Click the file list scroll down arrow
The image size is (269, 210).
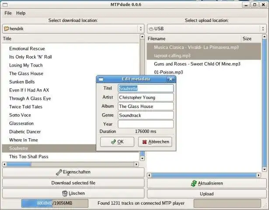(264, 169)
